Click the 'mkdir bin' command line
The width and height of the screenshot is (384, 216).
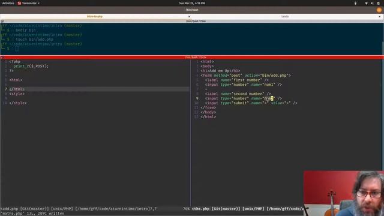[x=25, y=30]
